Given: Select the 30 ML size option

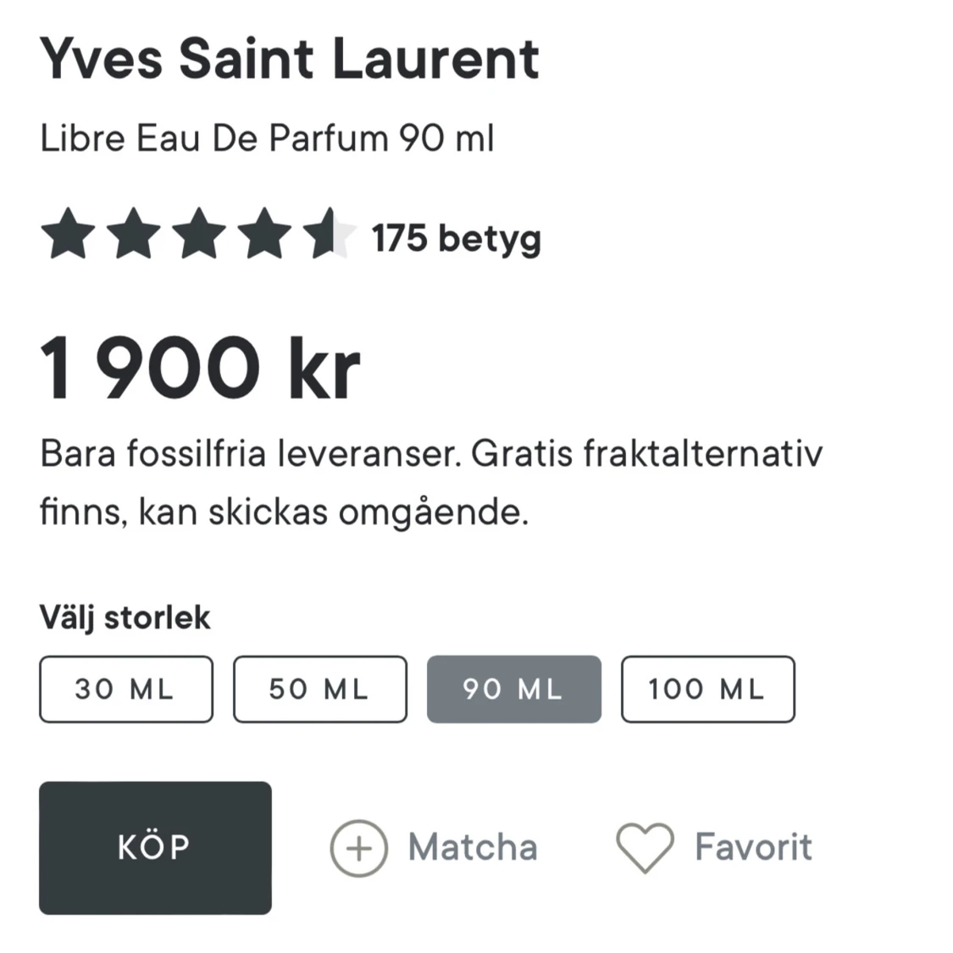Looking at the screenshot, I should tap(125, 689).
